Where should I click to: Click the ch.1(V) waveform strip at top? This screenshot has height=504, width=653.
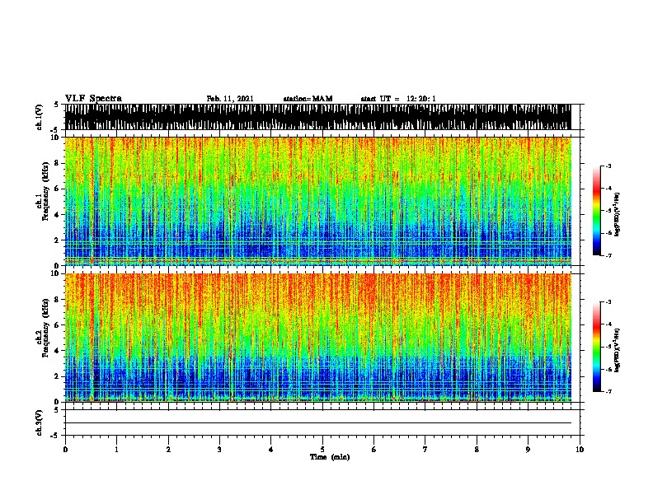coord(318,117)
